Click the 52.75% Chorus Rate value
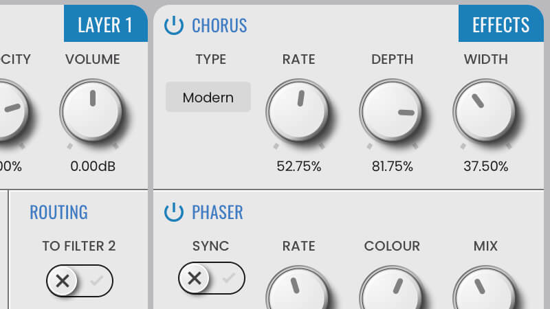550x309 pixels. click(x=299, y=166)
